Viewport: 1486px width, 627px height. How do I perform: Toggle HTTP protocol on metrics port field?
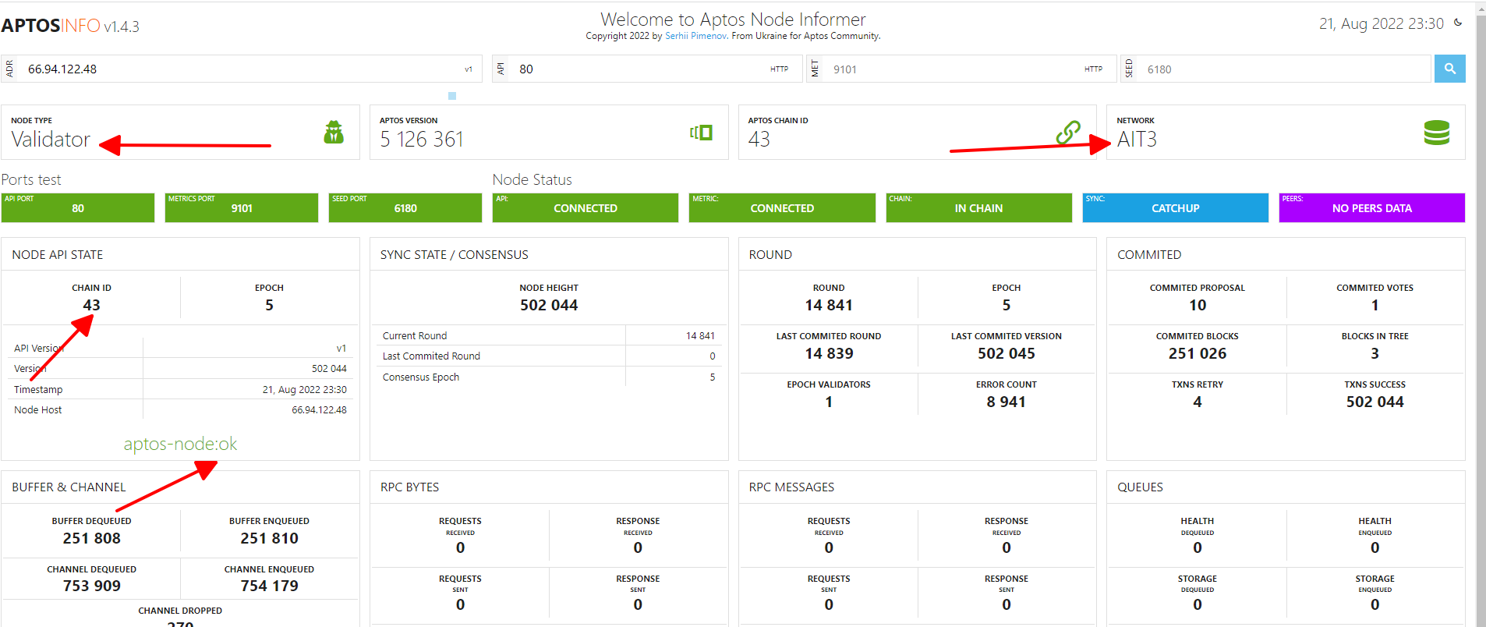pyautogui.click(x=1093, y=69)
